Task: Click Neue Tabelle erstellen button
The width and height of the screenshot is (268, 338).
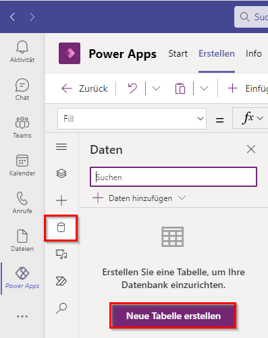Action: click(173, 316)
